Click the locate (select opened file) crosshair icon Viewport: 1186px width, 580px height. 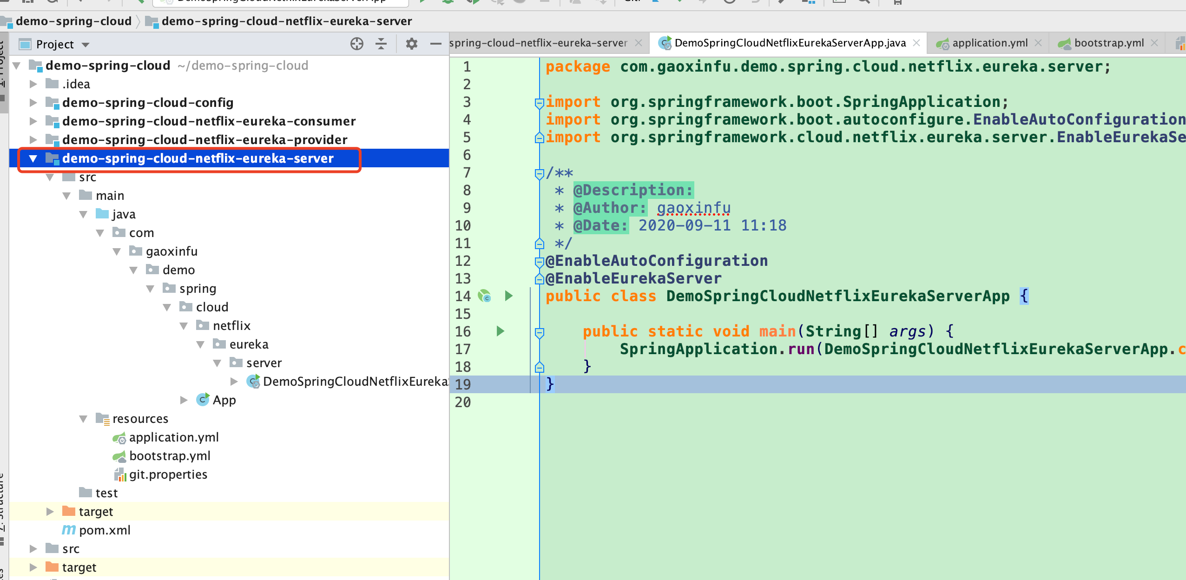pos(356,44)
